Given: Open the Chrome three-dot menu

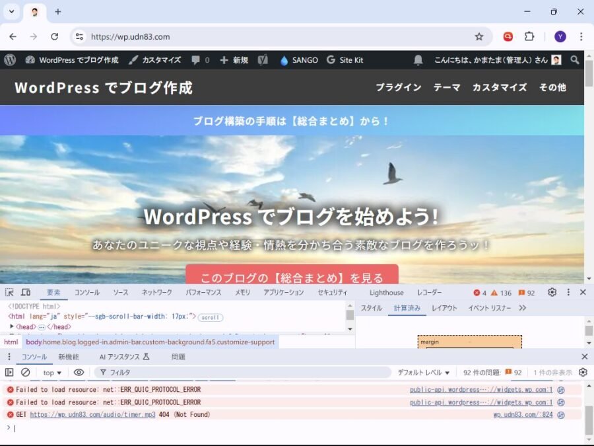Looking at the screenshot, I should click(581, 36).
